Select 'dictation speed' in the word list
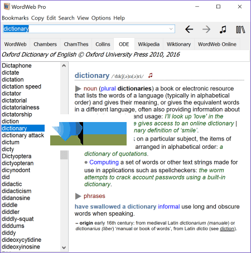This screenshot has width=251, height=253. coord(21,86)
